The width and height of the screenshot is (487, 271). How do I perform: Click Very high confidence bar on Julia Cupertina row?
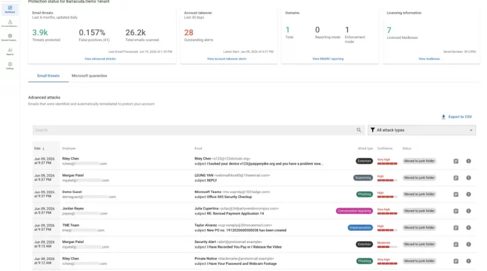[387, 214]
